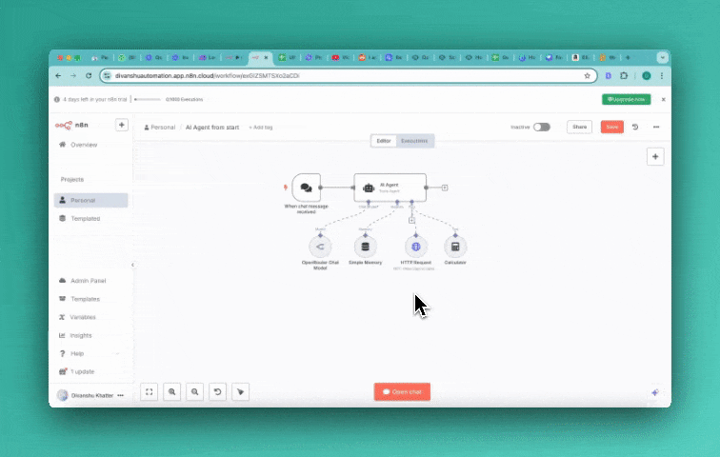720x457 pixels.
Task: Click the browser forward arrow
Action: click(x=73, y=76)
